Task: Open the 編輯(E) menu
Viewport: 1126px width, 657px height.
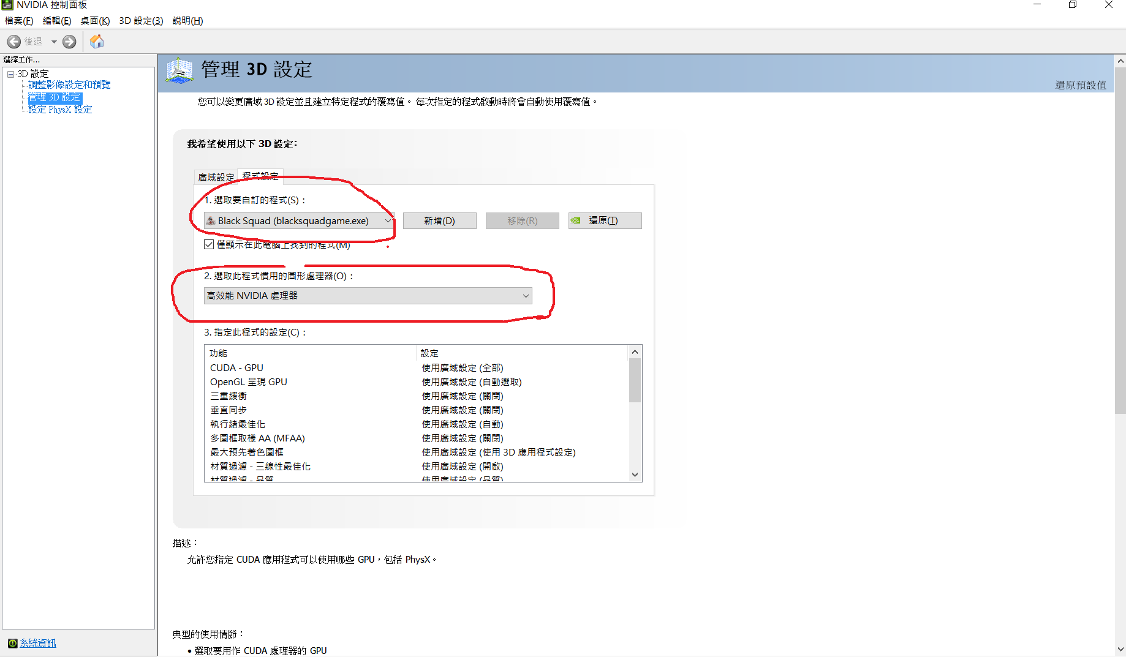Action: (57, 21)
